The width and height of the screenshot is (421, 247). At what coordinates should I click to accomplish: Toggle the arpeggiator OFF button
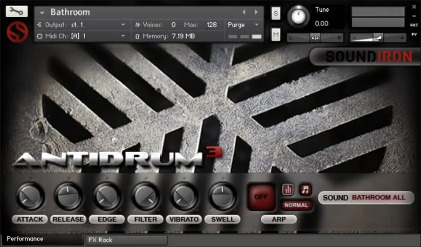261,197
